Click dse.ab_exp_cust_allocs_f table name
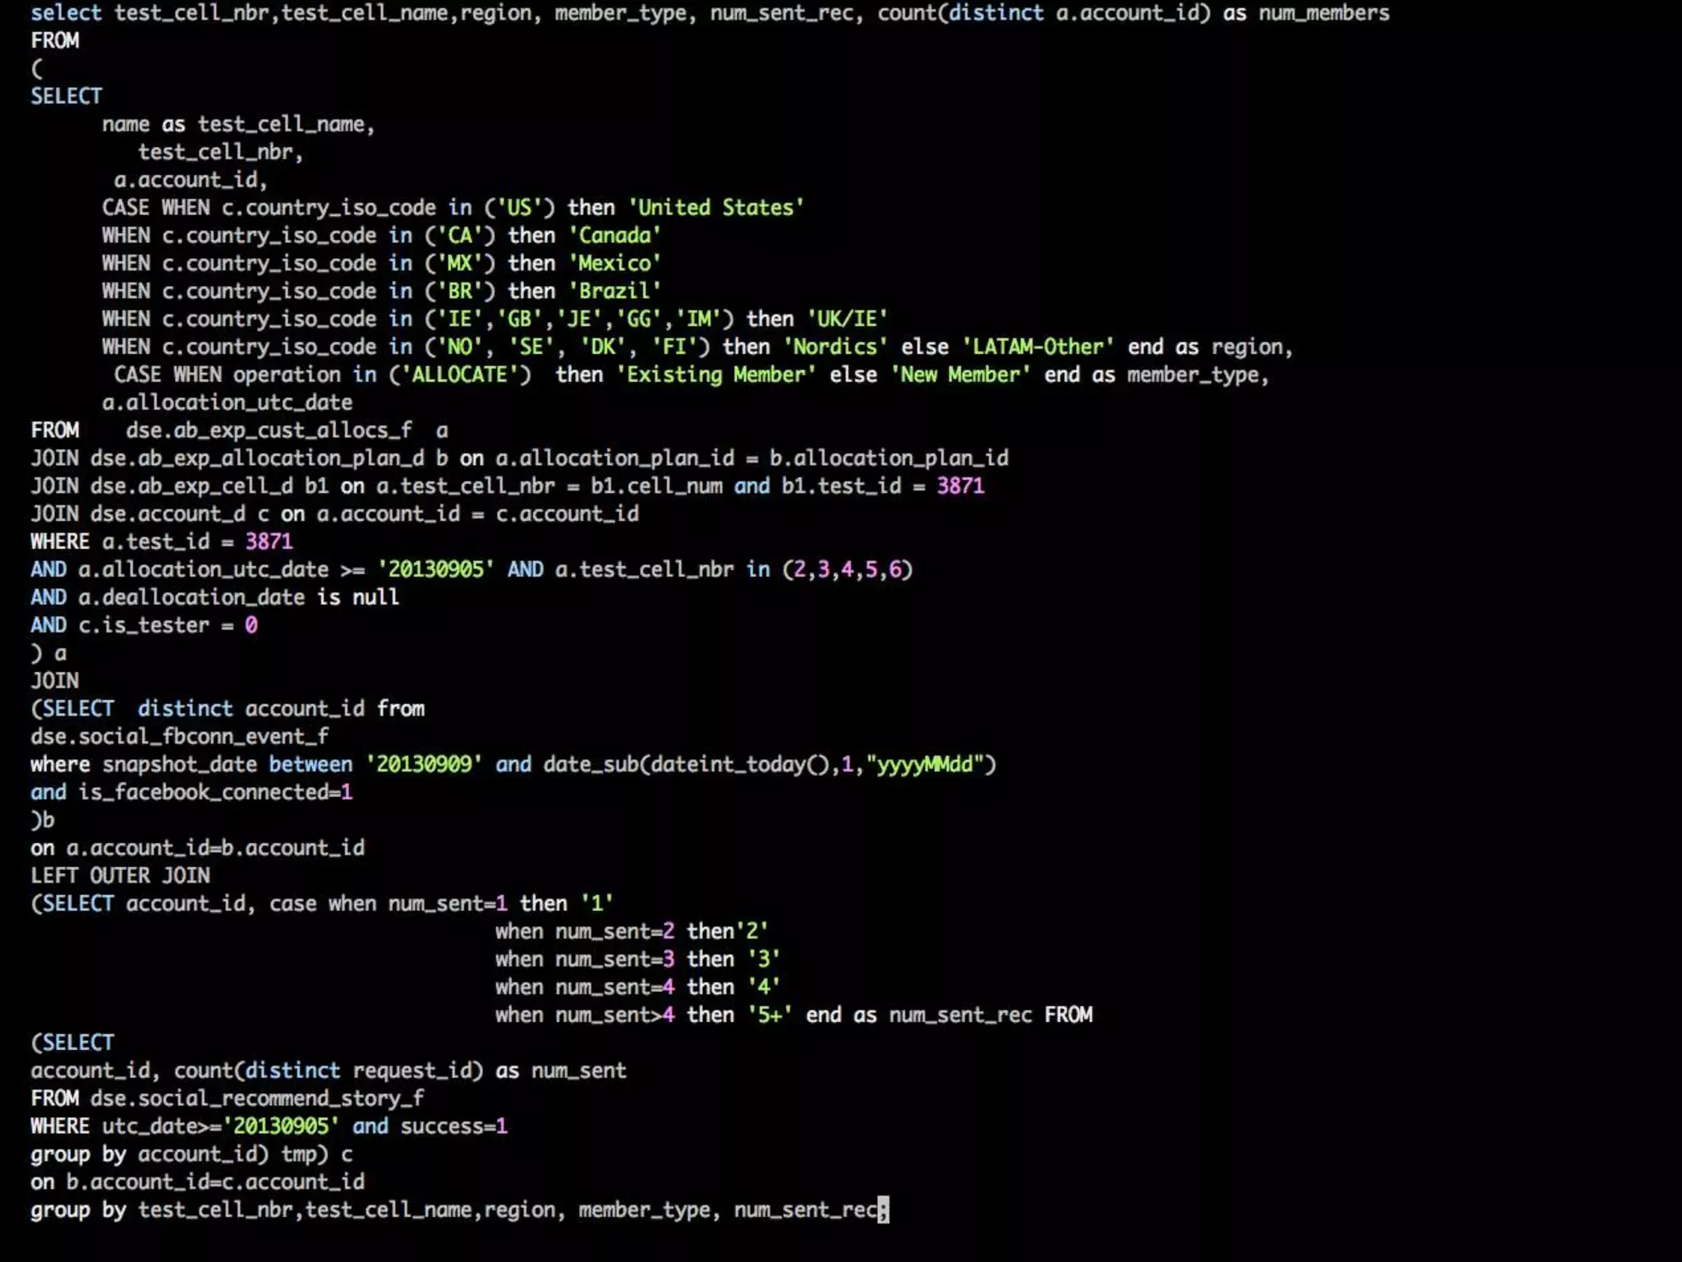The height and width of the screenshot is (1262, 1682). point(269,431)
